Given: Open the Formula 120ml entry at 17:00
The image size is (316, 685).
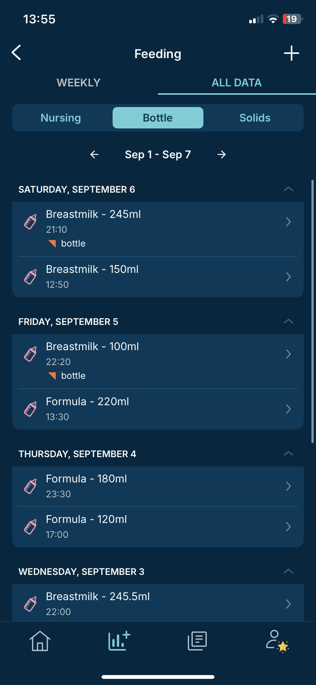Looking at the screenshot, I should pos(158,527).
